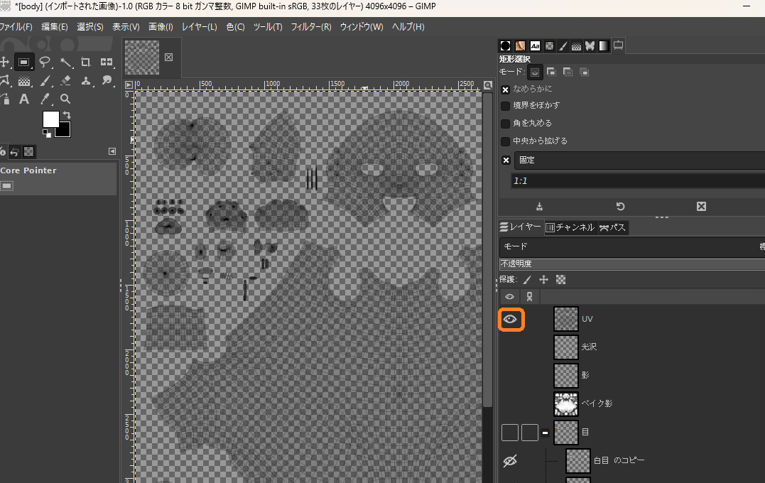Select the Crop tool
The image size is (765, 483).
(86, 62)
